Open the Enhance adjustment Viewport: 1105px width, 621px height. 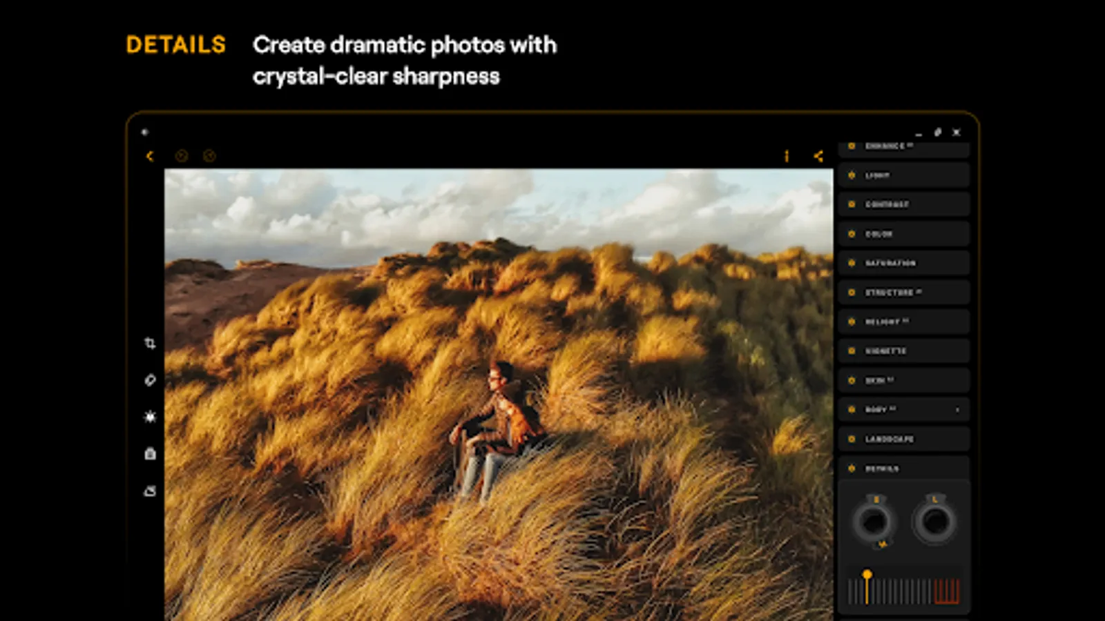pyautogui.click(x=903, y=146)
